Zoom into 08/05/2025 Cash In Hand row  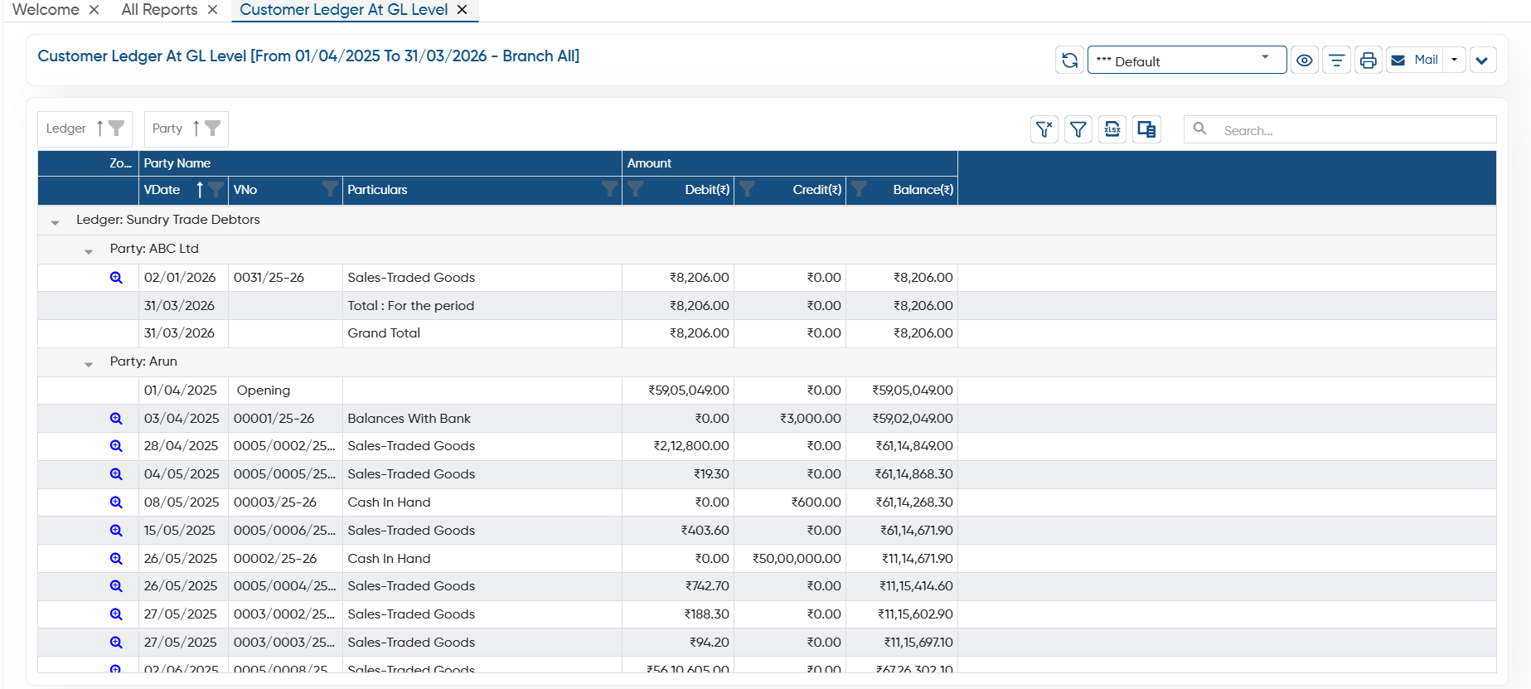[116, 502]
